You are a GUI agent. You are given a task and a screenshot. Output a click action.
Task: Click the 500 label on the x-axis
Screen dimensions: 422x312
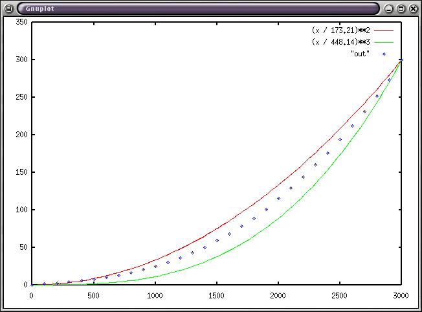(93, 295)
